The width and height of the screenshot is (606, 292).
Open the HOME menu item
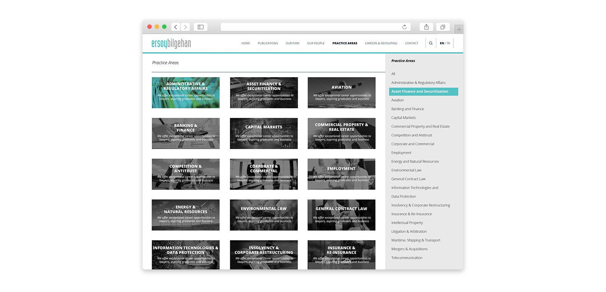(x=245, y=43)
